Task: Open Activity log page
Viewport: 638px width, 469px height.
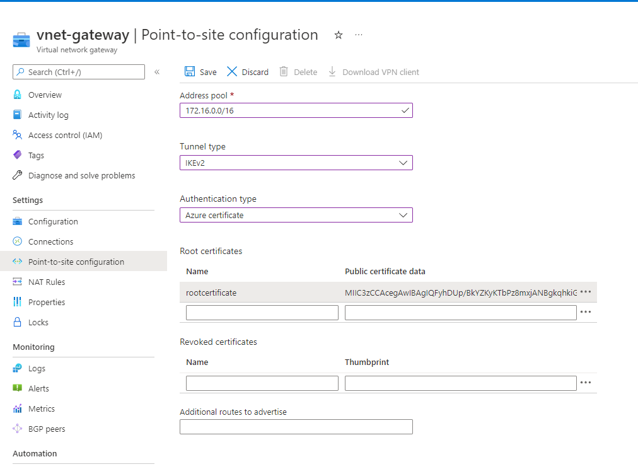Action: coord(48,115)
